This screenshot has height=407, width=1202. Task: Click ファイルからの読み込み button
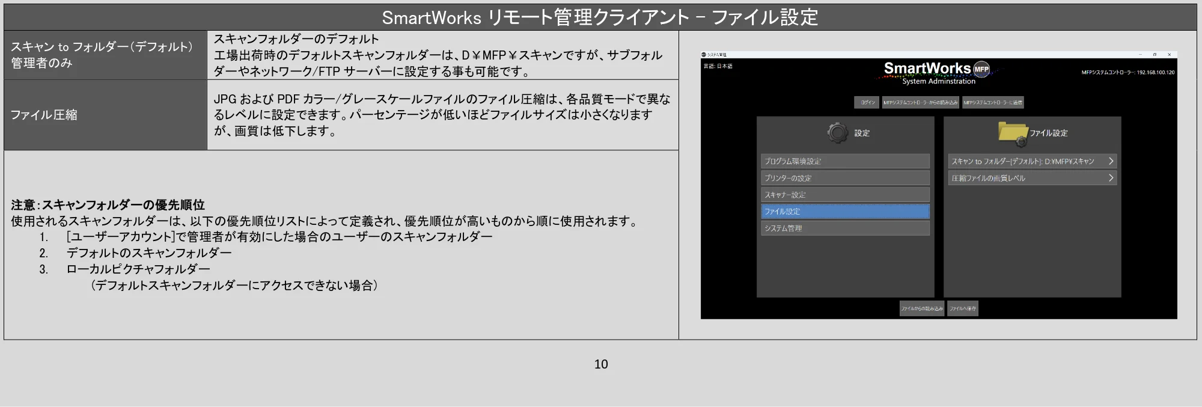(922, 308)
